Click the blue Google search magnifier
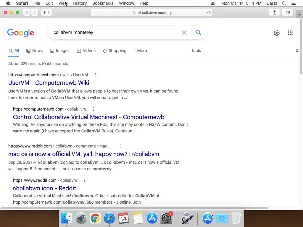 tap(198, 32)
